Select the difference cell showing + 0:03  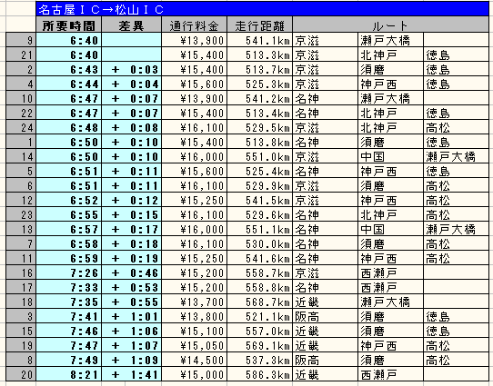pos(131,69)
